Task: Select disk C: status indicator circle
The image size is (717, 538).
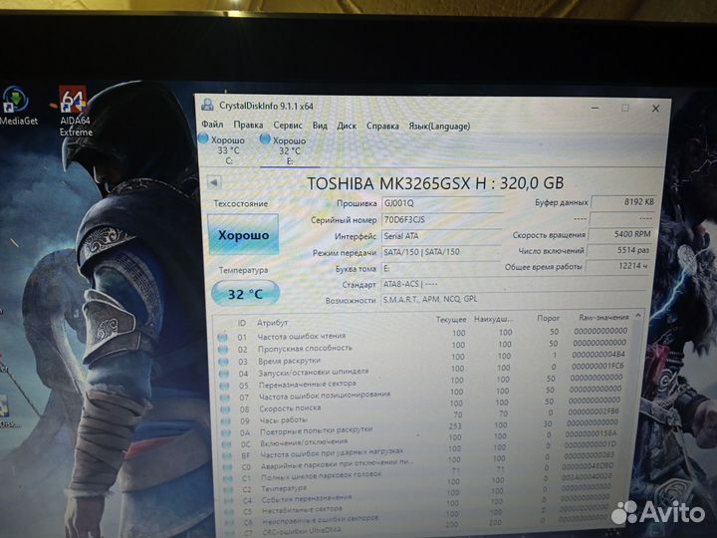Action: [x=203, y=138]
